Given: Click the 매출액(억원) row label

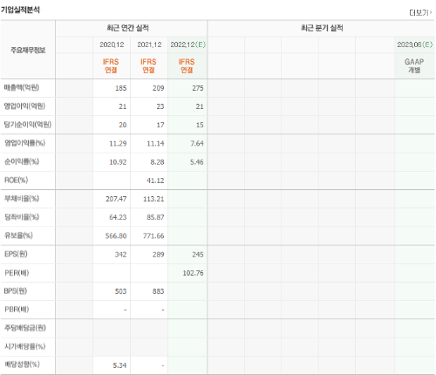Looking at the screenshot, I should click(x=22, y=88).
